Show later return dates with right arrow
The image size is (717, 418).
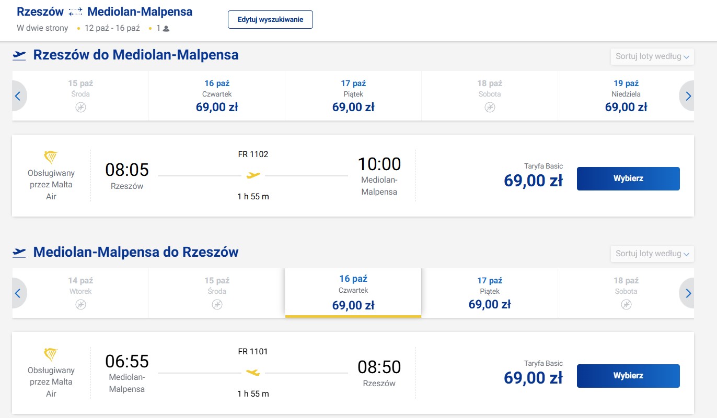click(x=687, y=293)
